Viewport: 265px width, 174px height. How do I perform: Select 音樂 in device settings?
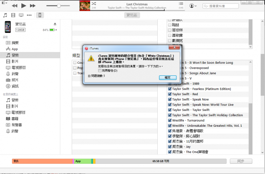[30, 55]
